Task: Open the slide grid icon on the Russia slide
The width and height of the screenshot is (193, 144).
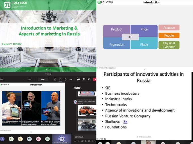Action: coord(102,139)
